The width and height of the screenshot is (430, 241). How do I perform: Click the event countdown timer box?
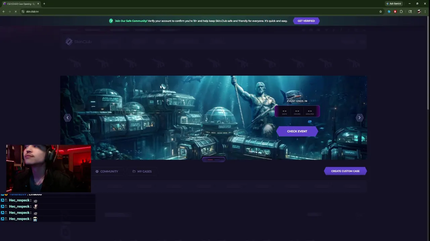(x=297, y=111)
